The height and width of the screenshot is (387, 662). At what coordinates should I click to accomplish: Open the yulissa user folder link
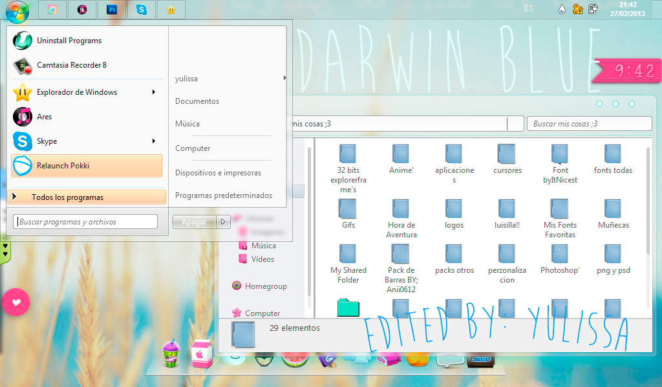[186, 79]
